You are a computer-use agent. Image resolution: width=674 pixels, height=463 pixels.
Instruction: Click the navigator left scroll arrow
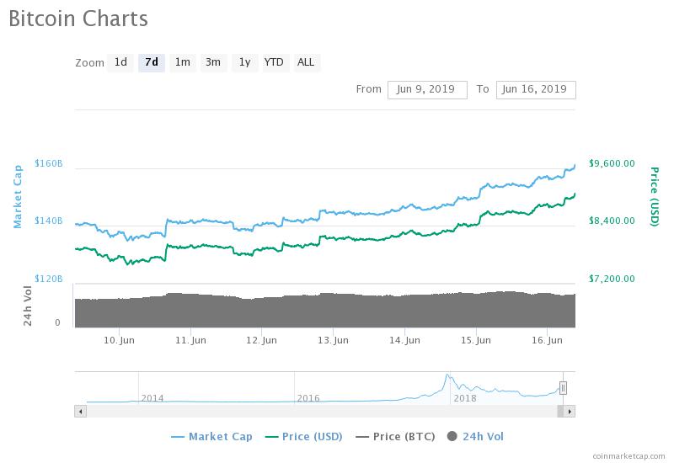point(80,412)
